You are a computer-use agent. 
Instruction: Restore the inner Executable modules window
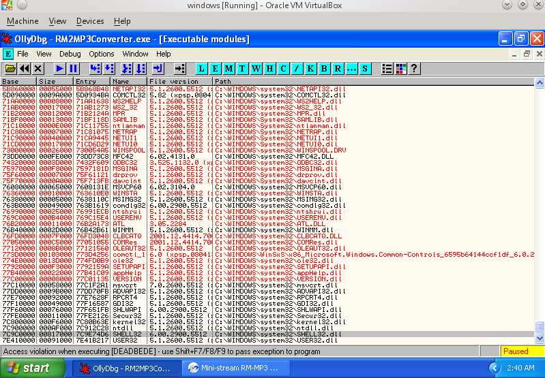coord(527,54)
